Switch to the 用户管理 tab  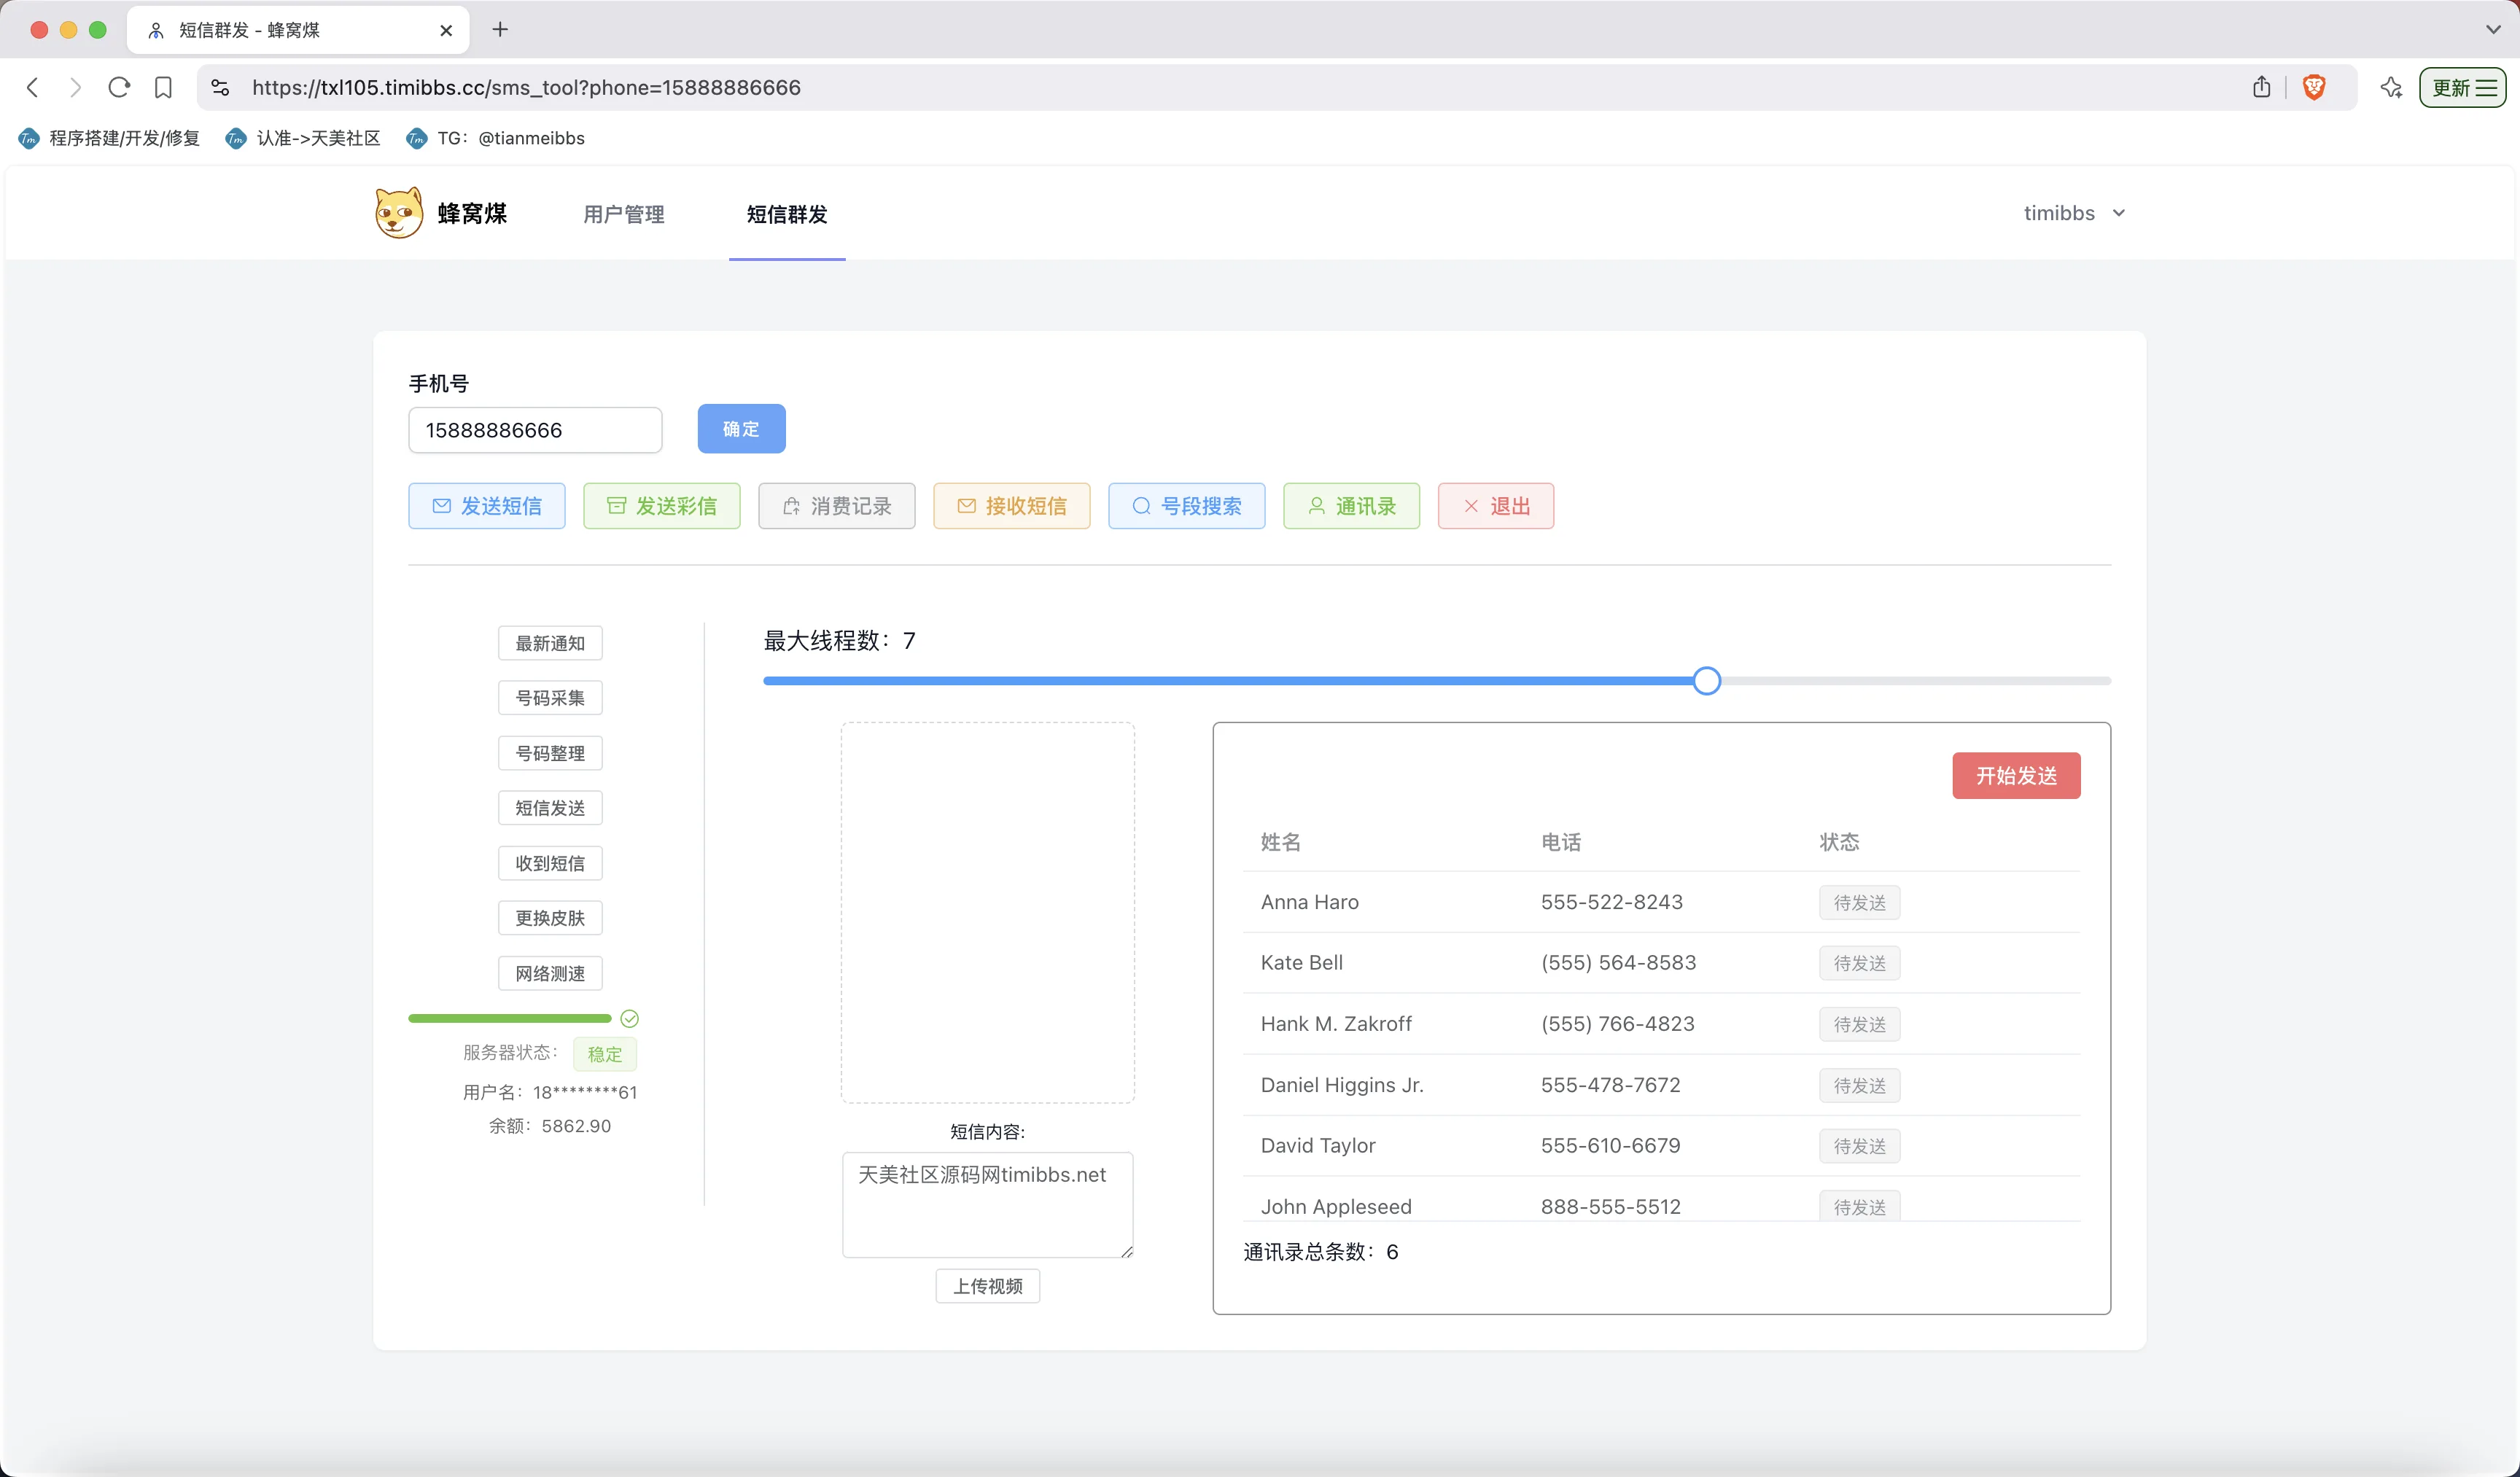tap(623, 213)
